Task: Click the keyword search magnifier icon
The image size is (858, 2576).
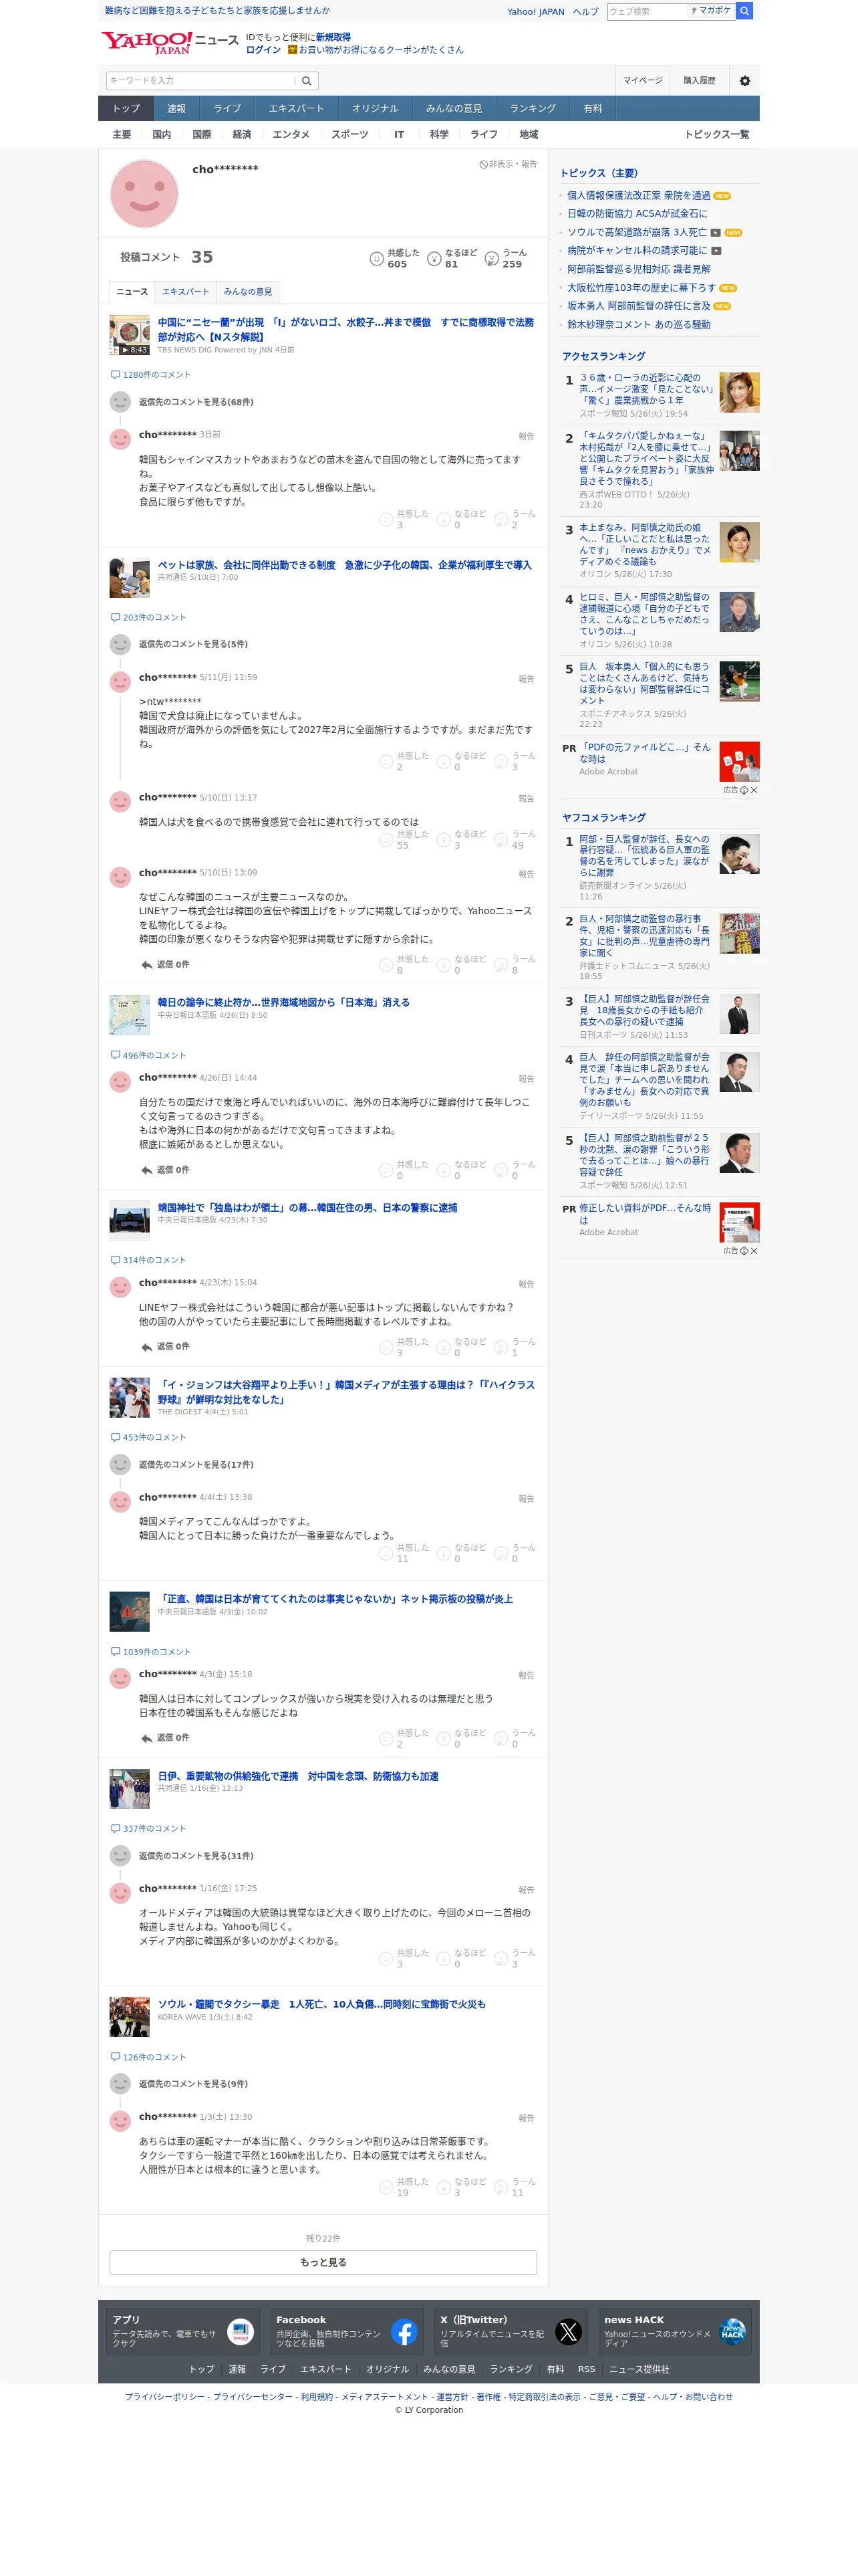Action: (307, 81)
